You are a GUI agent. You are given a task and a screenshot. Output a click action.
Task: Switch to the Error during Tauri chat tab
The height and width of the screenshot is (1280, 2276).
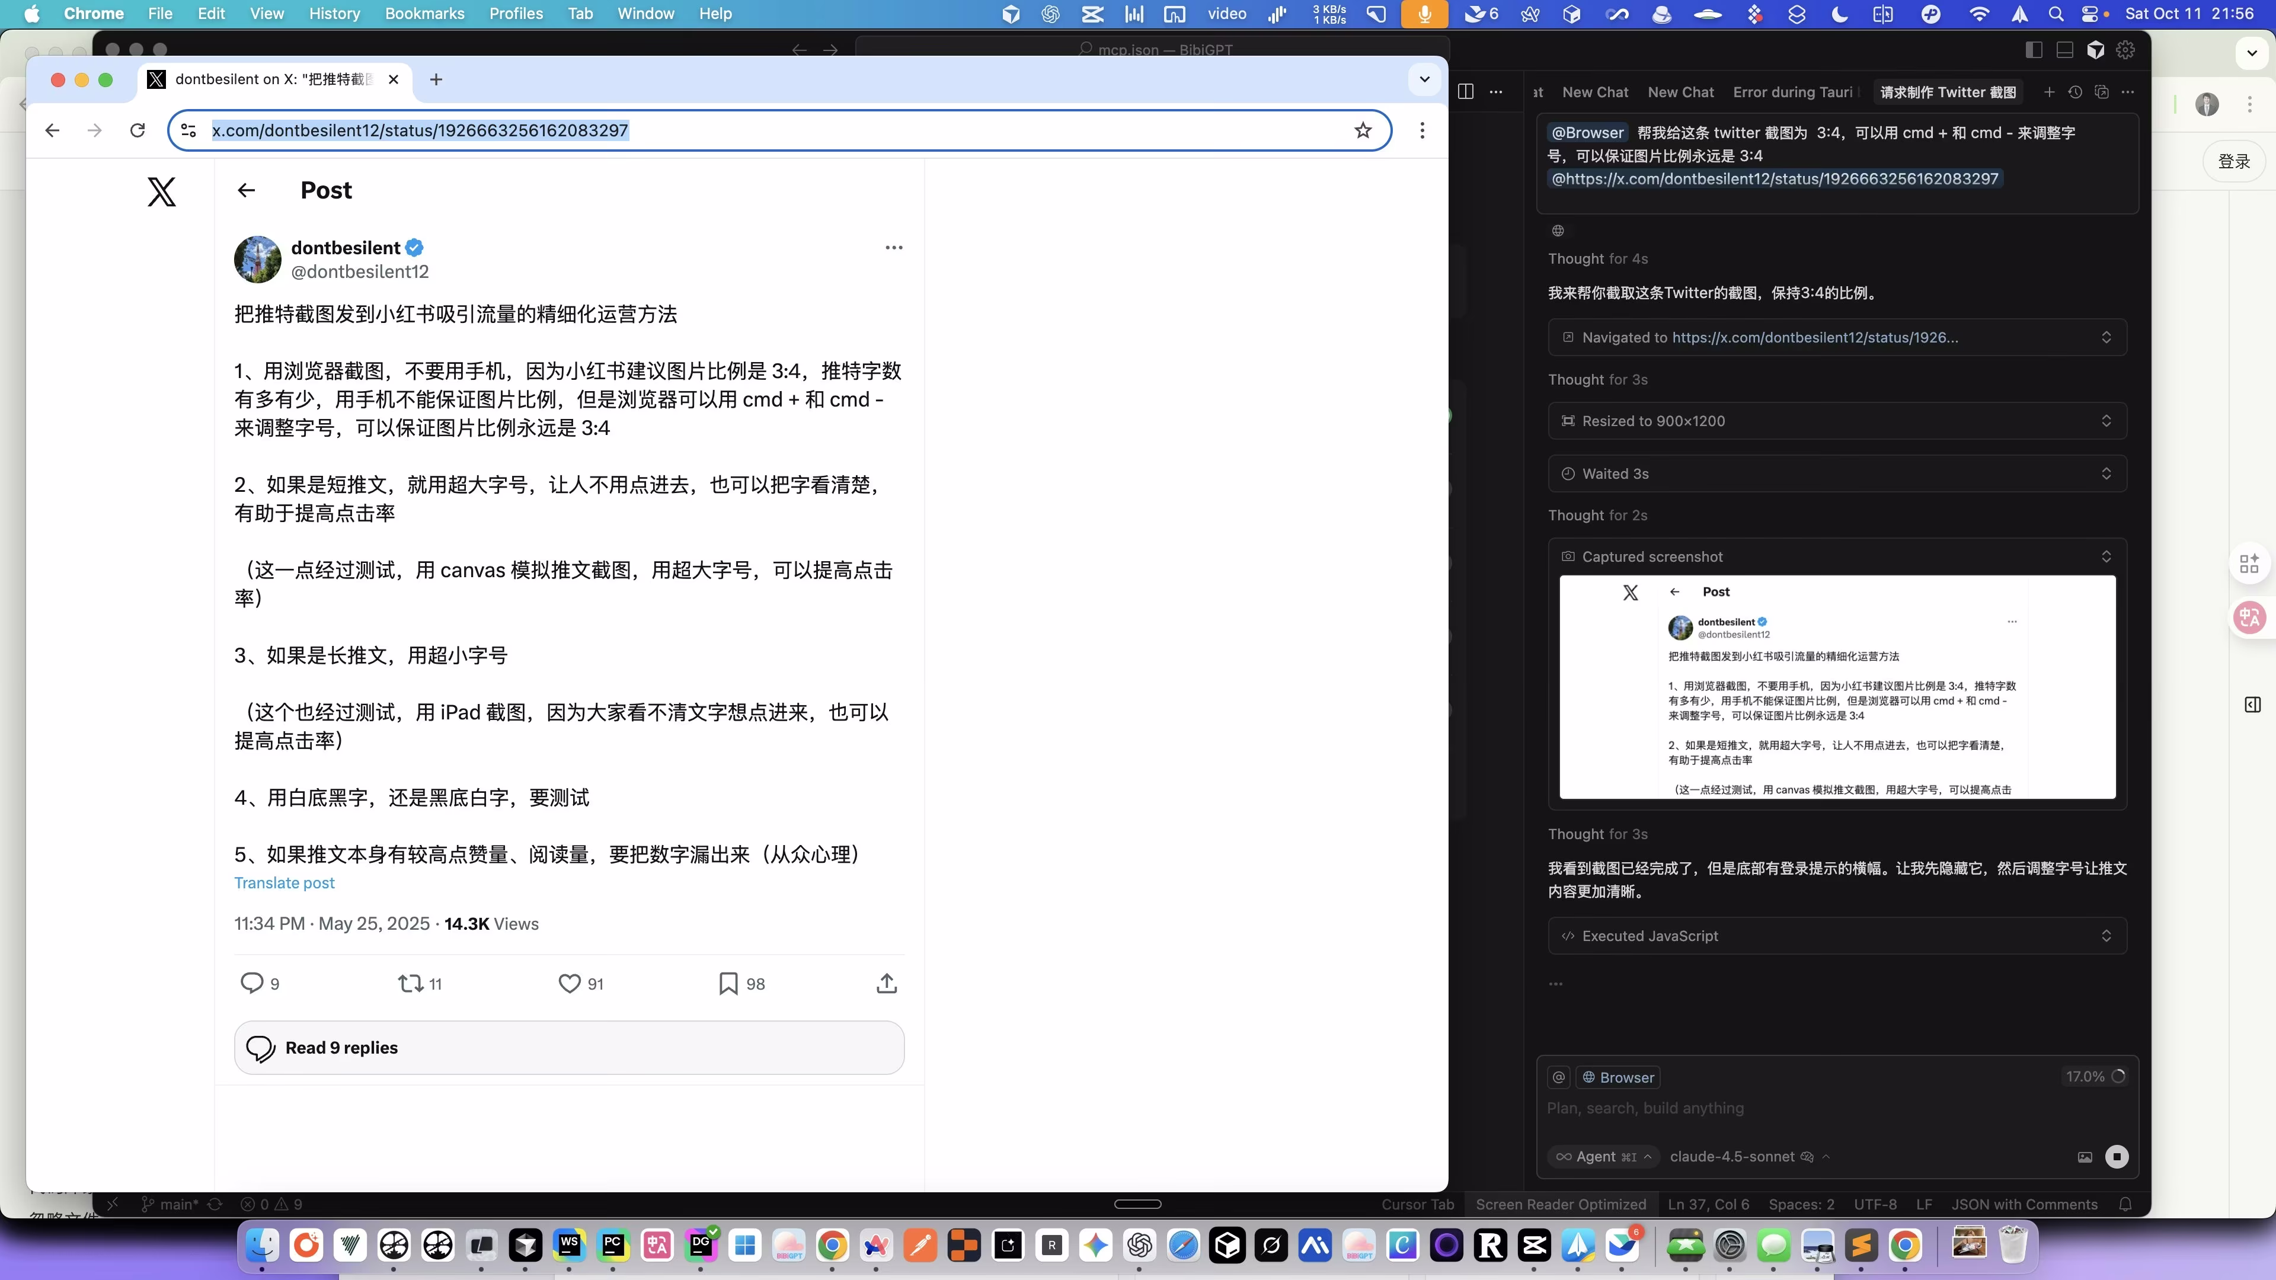pos(1794,92)
